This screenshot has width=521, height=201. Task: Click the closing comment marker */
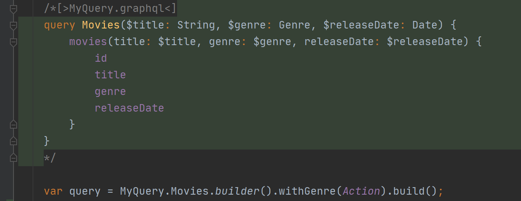pyautogui.click(x=50, y=158)
